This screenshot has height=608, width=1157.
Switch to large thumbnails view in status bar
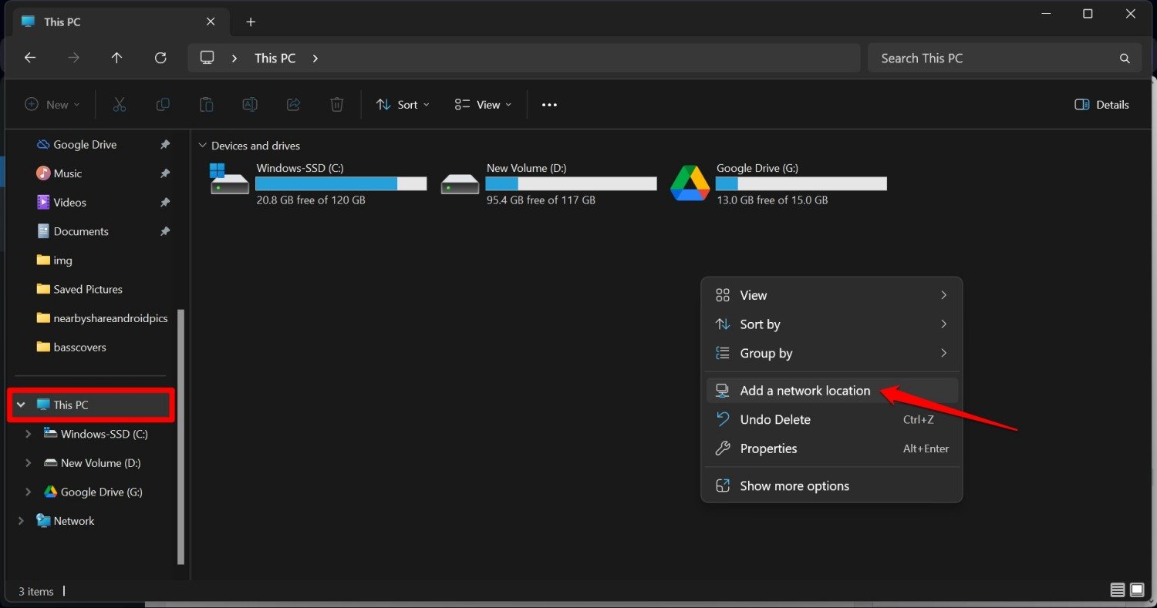(x=1137, y=590)
